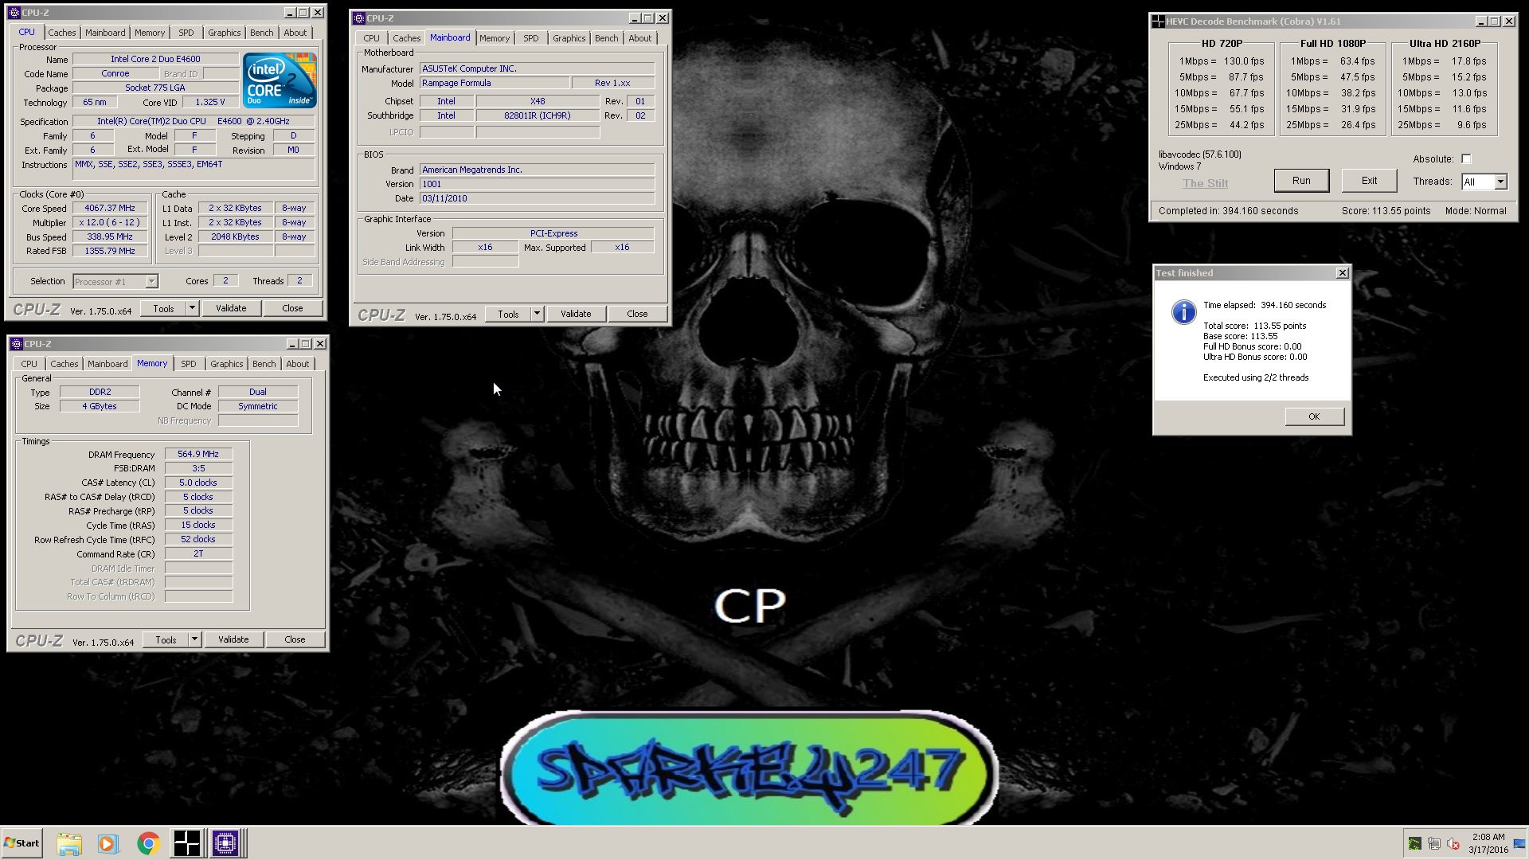The width and height of the screenshot is (1529, 860).
Task: Click the Core Speed 4067.37 MHz field
Action: click(x=110, y=209)
